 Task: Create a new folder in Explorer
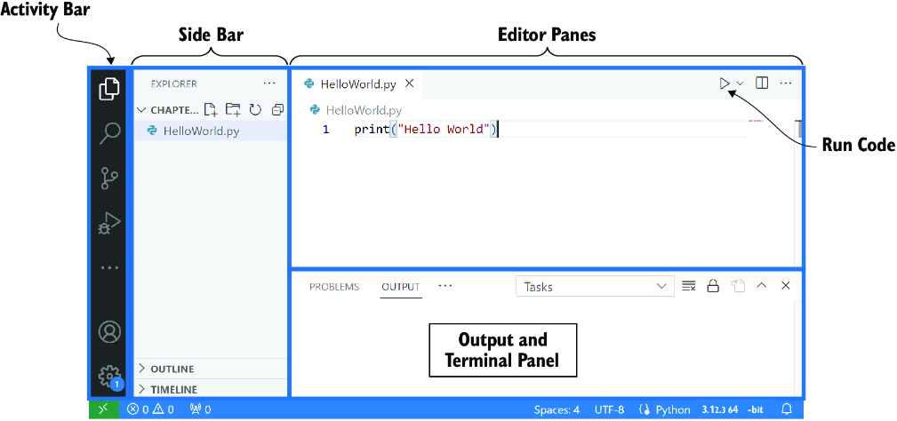(x=233, y=109)
